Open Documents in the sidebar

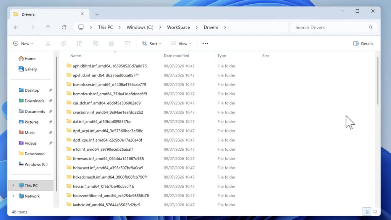pyautogui.click(x=32, y=112)
